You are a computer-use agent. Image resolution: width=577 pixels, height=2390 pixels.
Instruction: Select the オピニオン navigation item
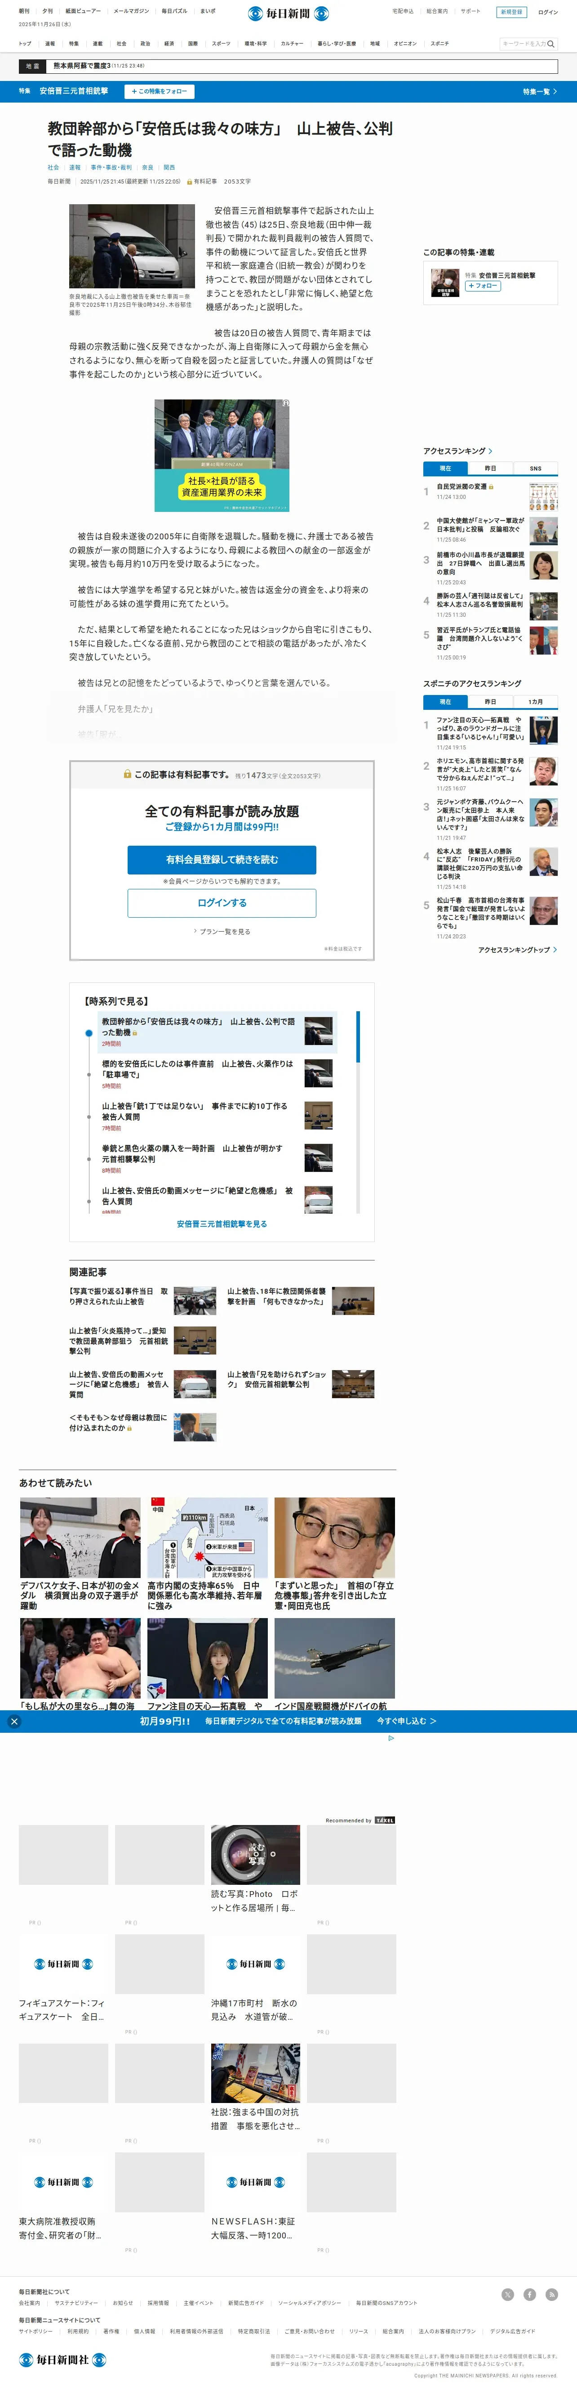pos(405,44)
